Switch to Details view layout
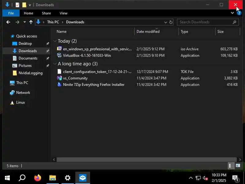The image size is (245, 184). pos(231,166)
